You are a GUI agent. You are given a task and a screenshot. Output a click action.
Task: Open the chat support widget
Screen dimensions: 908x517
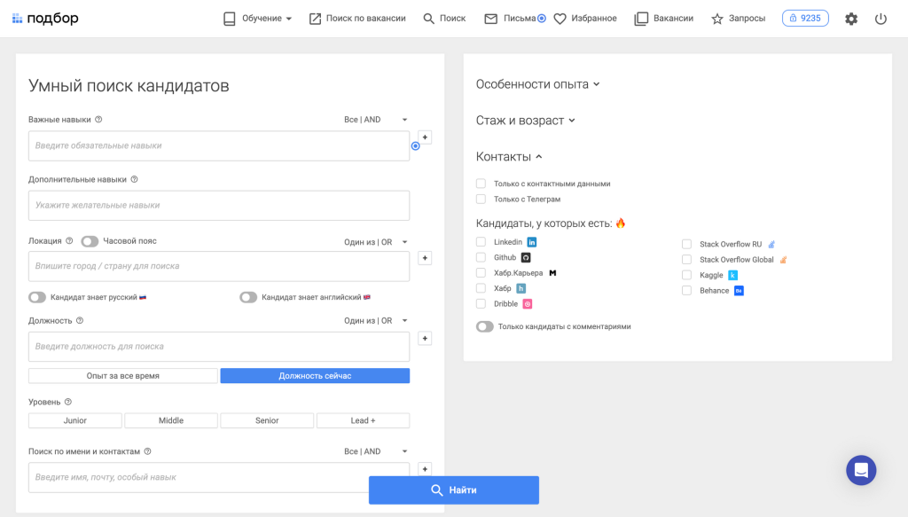861,470
